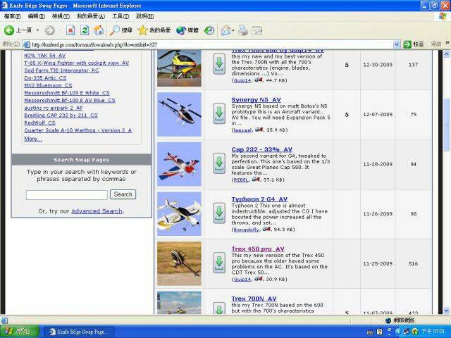Open Quarter Scale A-10 Warthog link
The height and width of the screenshot is (338, 451).
[78, 130]
